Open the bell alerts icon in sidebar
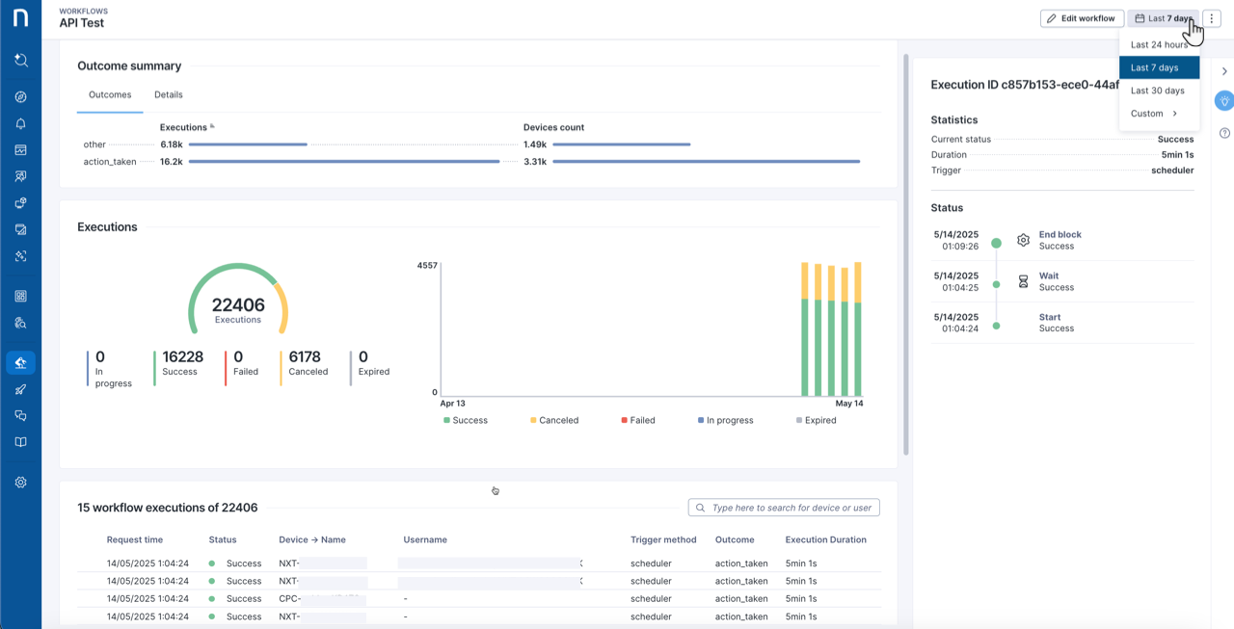Image resolution: width=1234 pixels, height=629 pixels. click(20, 123)
